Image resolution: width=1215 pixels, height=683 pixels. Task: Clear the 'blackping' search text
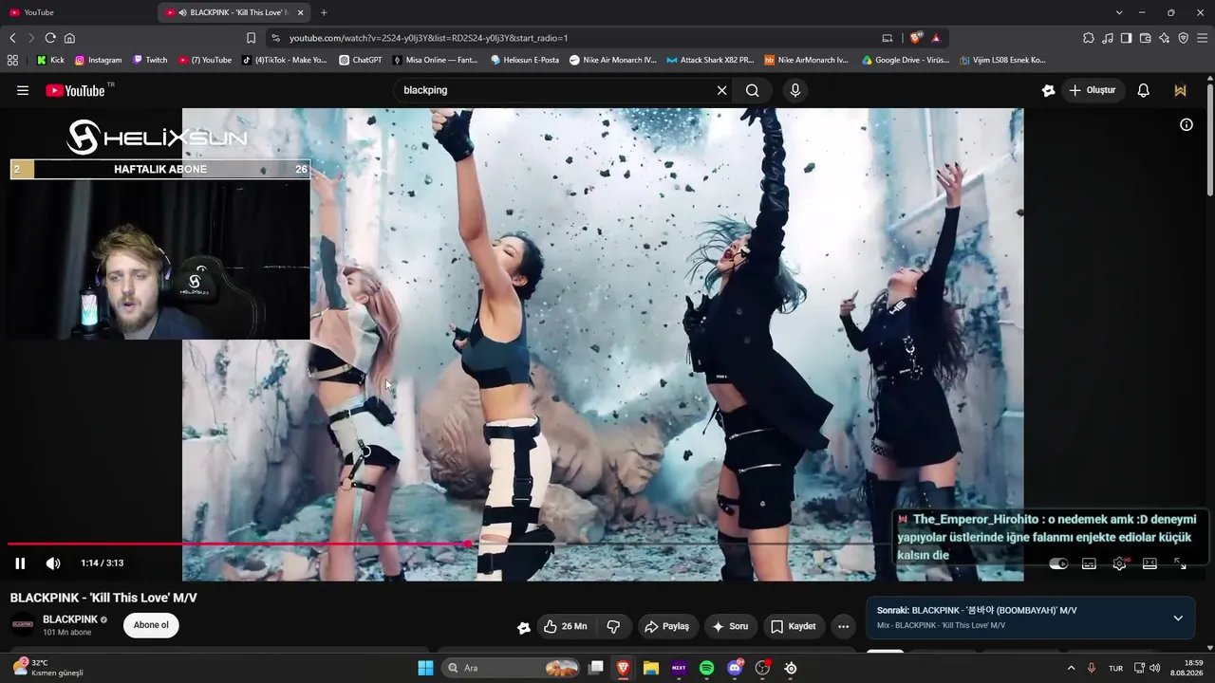721,90
